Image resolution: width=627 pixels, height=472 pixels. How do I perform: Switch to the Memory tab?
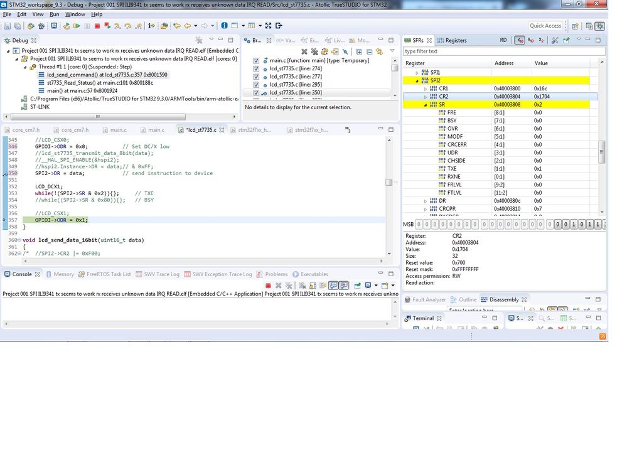[60, 274]
